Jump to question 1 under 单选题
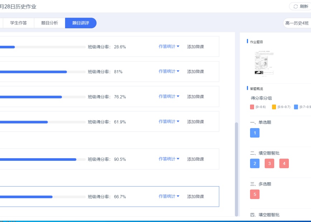The width and height of the screenshot is (311, 222). click(x=255, y=133)
